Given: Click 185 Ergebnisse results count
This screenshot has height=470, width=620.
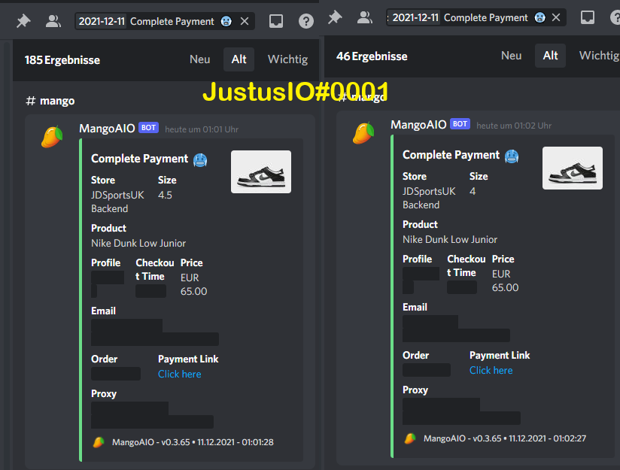Looking at the screenshot, I should [62, 60].
